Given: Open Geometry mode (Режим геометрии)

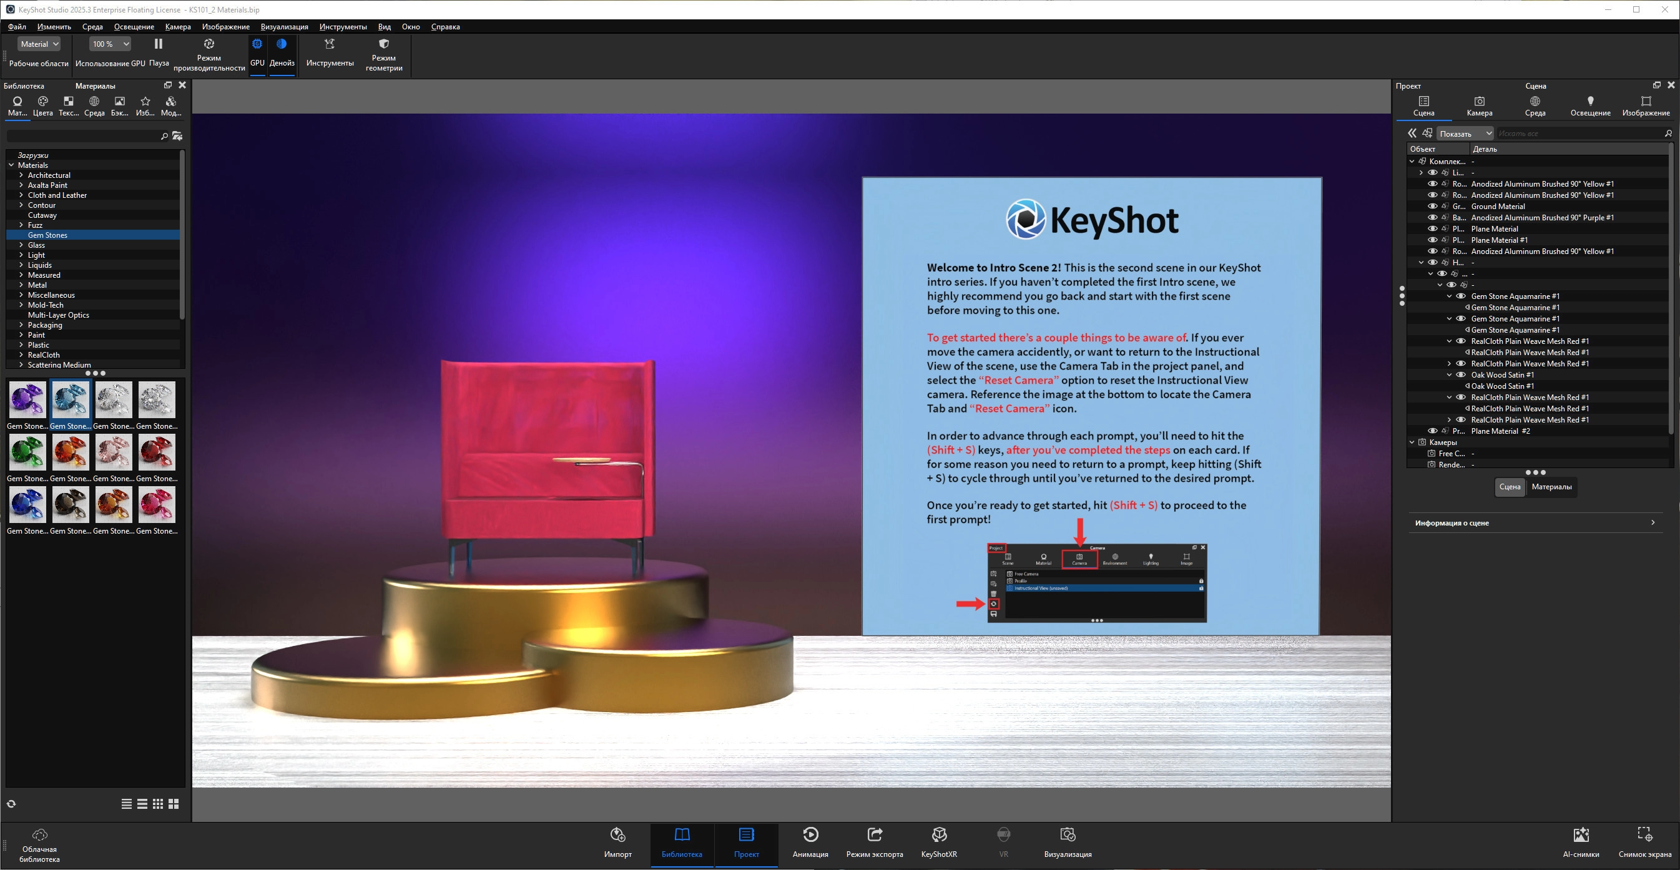Looking at the screenshot, I should click(383, 44).
